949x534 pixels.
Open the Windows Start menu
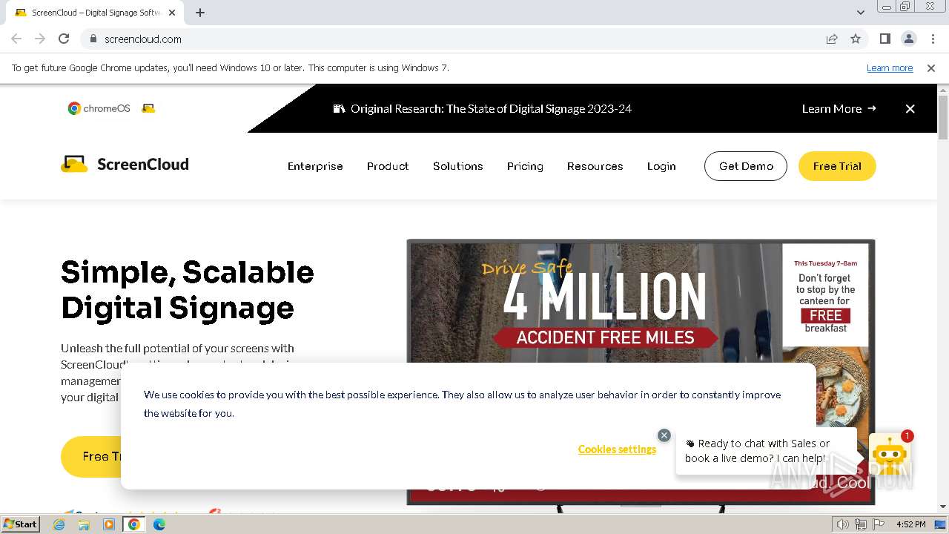(20, 524)
